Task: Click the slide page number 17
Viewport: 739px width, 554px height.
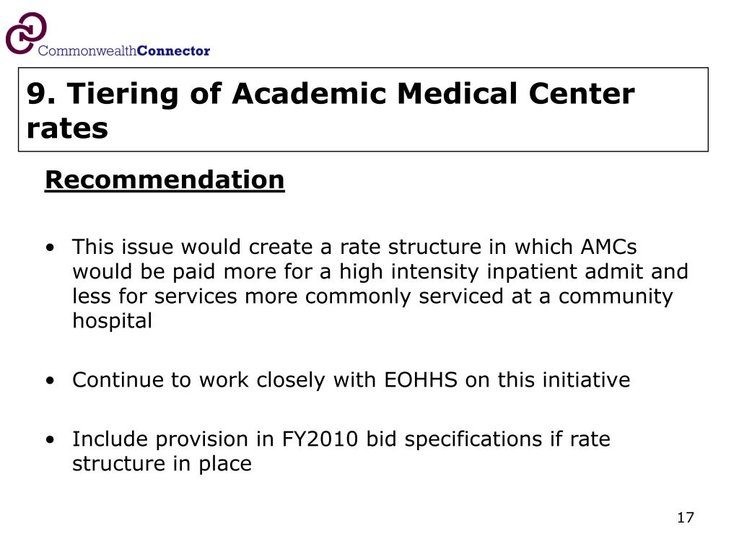Action: tap(686, 518)
